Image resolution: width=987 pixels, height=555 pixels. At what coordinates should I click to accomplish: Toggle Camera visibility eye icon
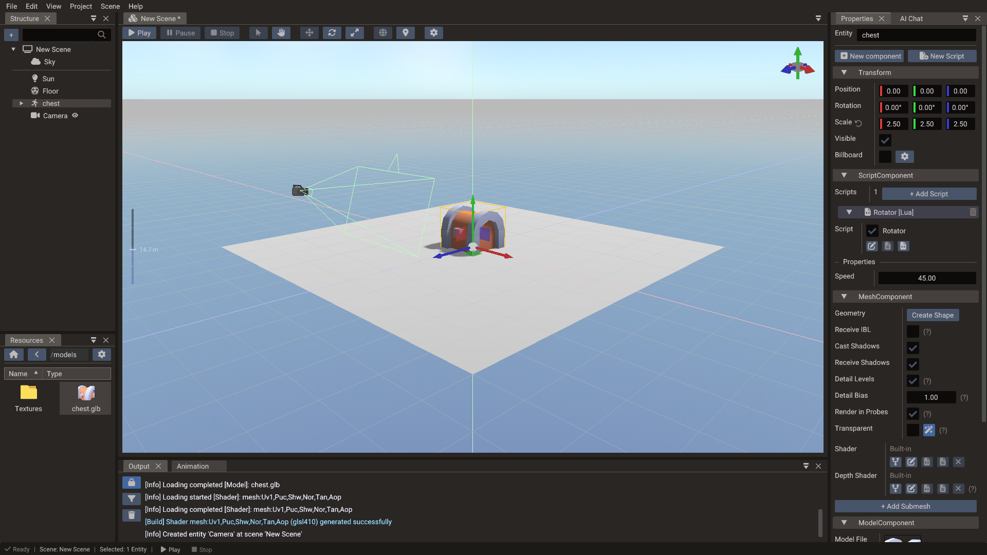click(75, 116)
